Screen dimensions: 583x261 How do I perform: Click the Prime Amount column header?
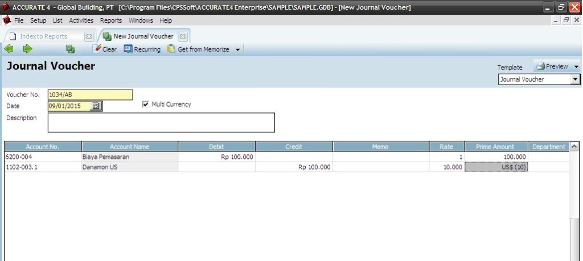click(x=496, y=146)
